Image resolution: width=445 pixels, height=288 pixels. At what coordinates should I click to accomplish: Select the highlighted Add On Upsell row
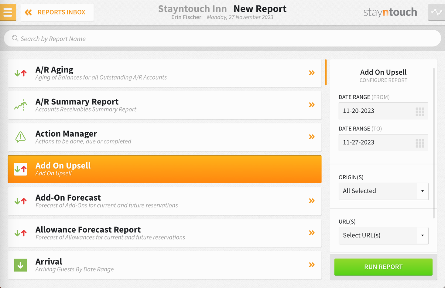[x=165, y=169]
